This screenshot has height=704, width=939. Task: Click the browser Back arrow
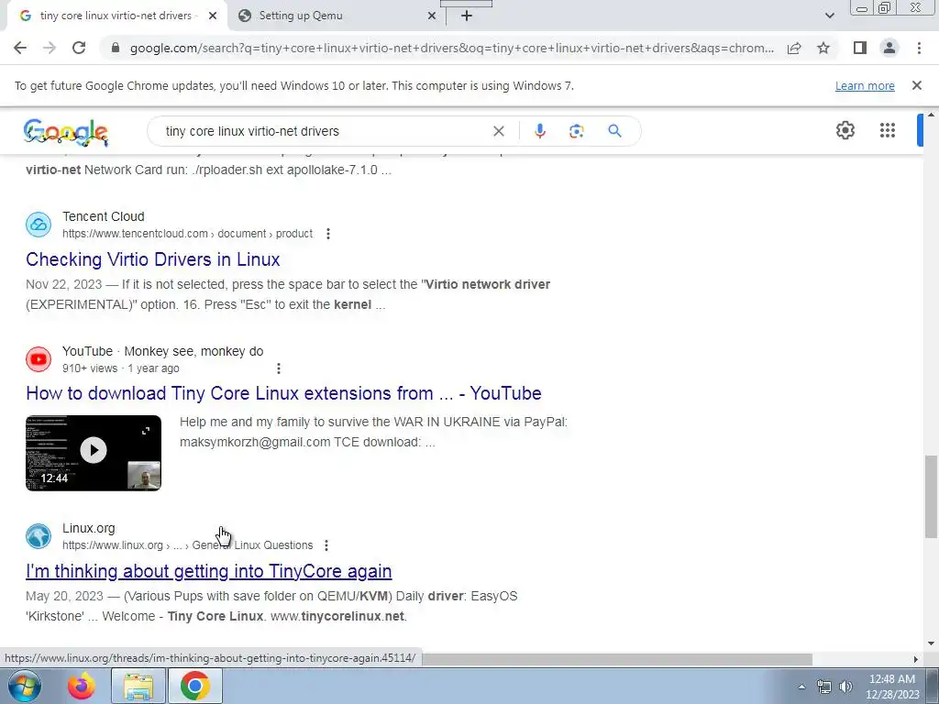click(x=20, y=48)
